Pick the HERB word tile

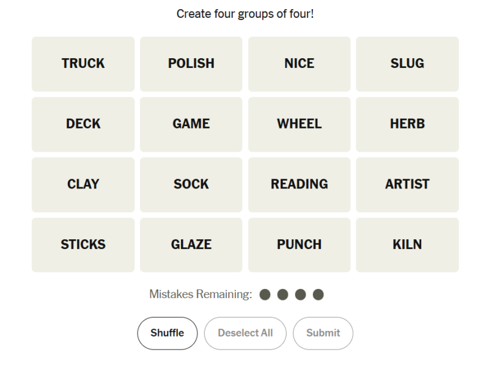pyautogui.click(x=407, y=124)
